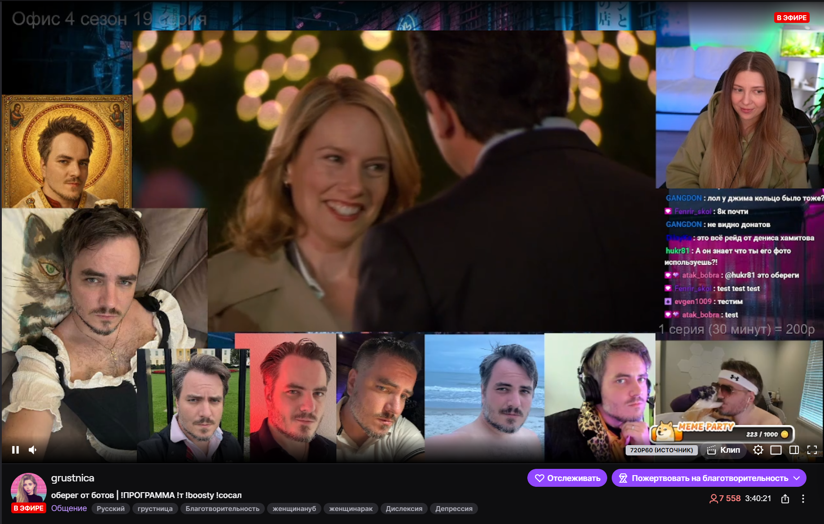
Task: Open the grustnica channel avatar
Action: coord(29,489)
